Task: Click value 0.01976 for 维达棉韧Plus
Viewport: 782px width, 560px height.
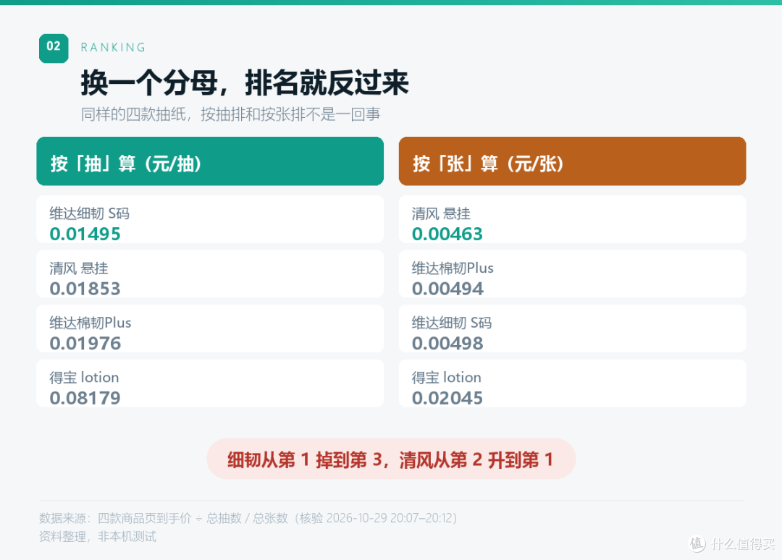Action: 85,343
